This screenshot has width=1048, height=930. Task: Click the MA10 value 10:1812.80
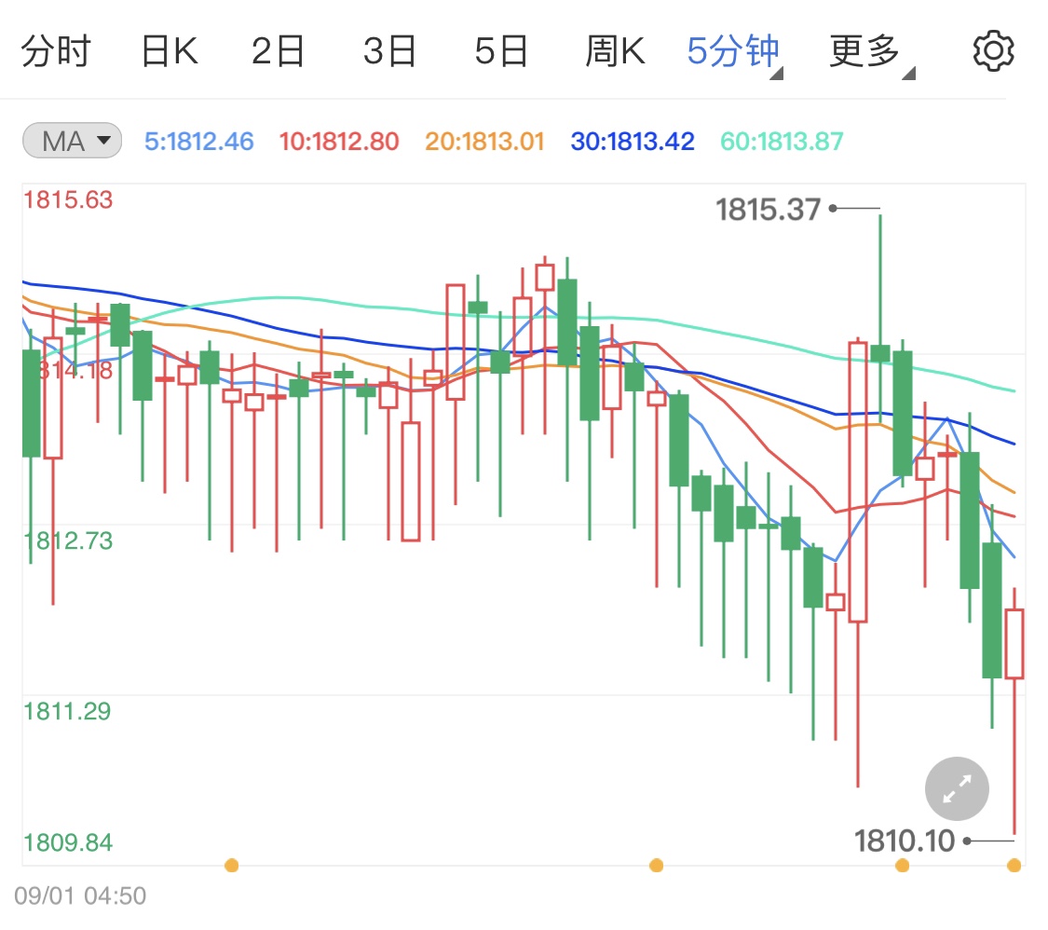point(339,141)
